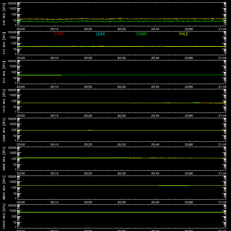
Task: Click the 20:20 time label under 2695 MHz plot
Action: [88, 145]
